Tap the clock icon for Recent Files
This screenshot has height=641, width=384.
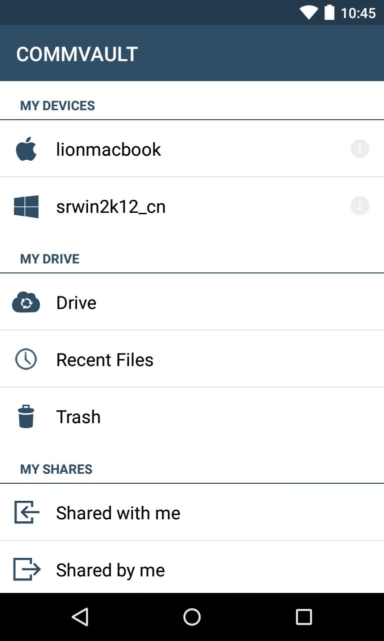[x=26, y=360]
